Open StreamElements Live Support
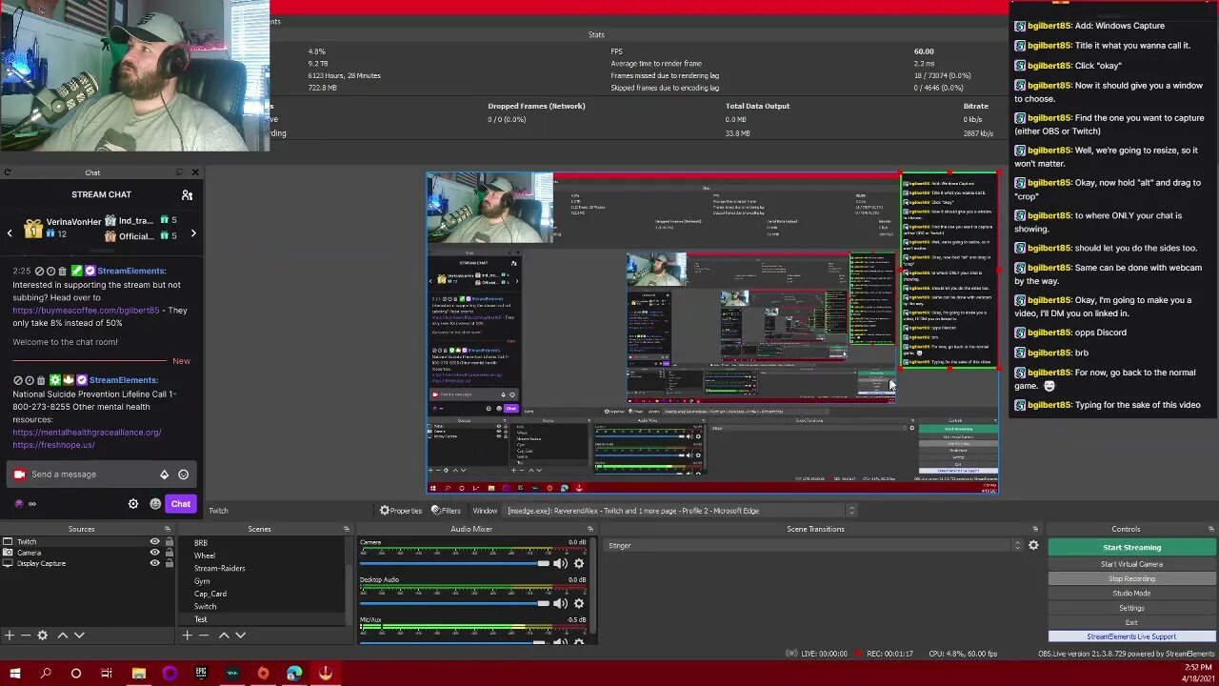The height and width of the screenshot is (686, 1219). 1131,636
